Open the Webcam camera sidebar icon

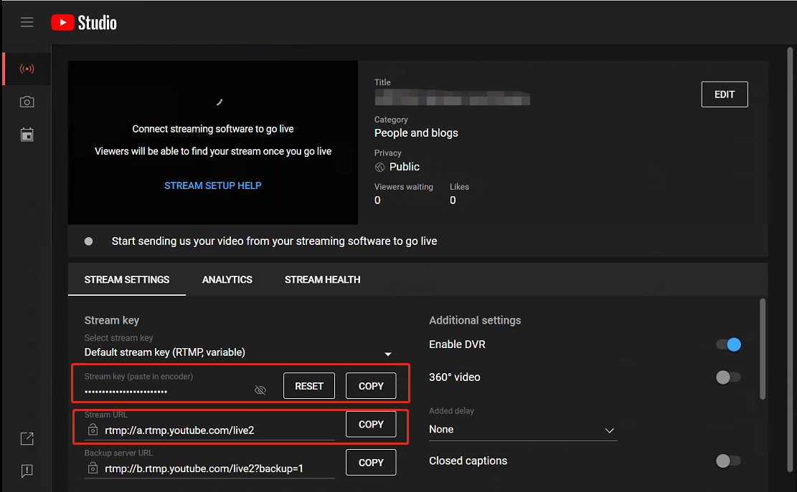[x=27, y=102]
